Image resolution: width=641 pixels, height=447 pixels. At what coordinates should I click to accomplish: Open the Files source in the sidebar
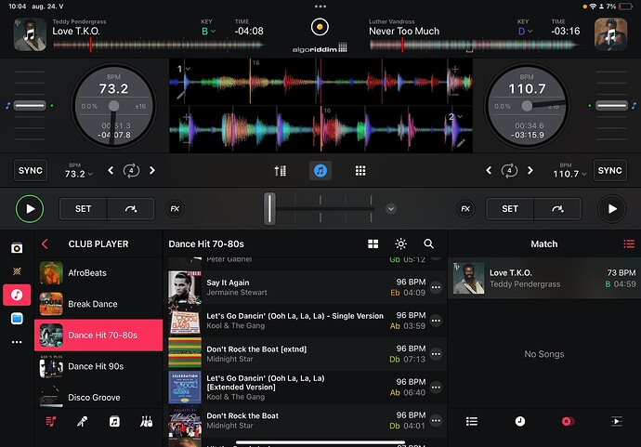(17, 319)
